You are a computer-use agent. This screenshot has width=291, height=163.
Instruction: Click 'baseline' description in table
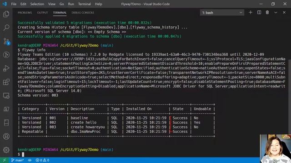[79, 118]
